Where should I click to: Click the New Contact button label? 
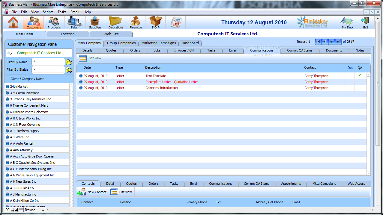tap(97, 192)
